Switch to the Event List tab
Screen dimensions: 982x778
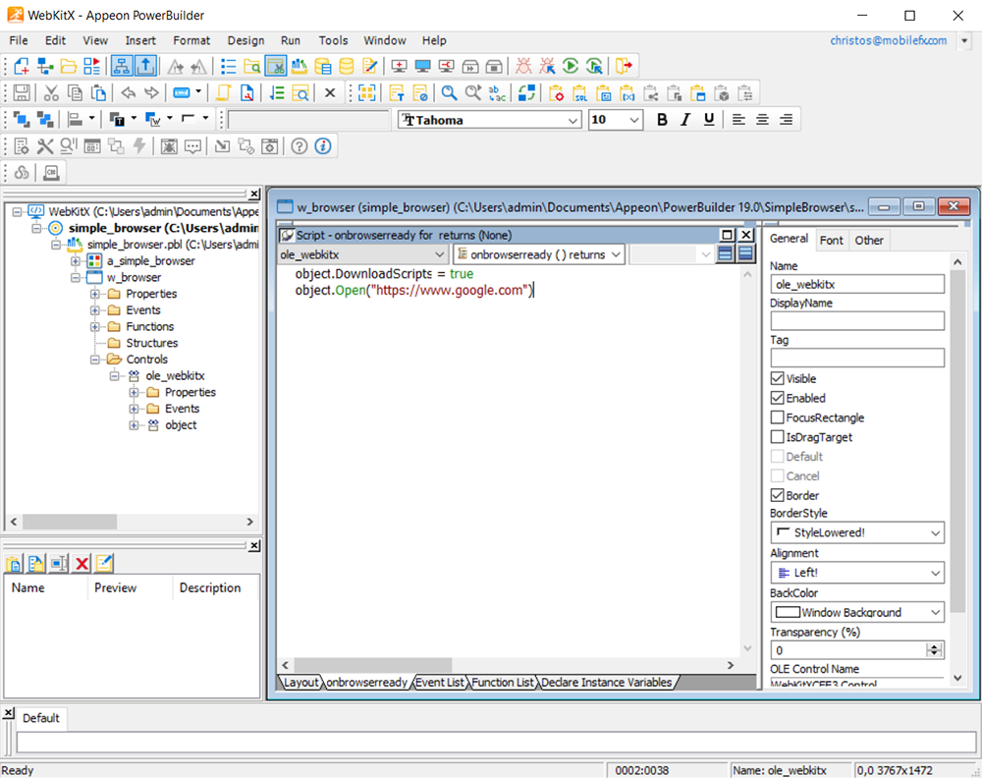pos(440,682)
